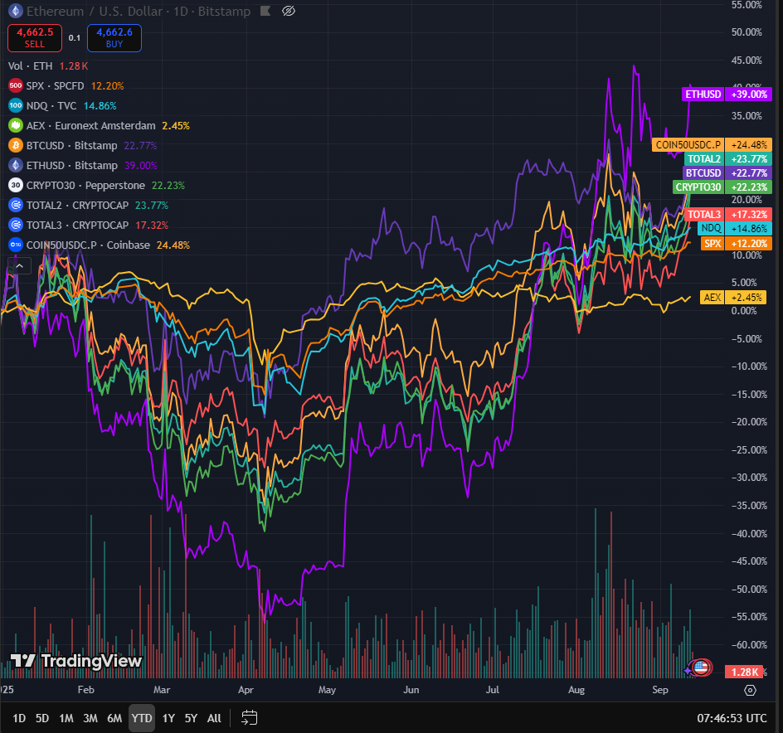Select TOTAL2 · CRYPTOCAP legend label
Viewport: 783px width, 733px height.
click(77, 206)
